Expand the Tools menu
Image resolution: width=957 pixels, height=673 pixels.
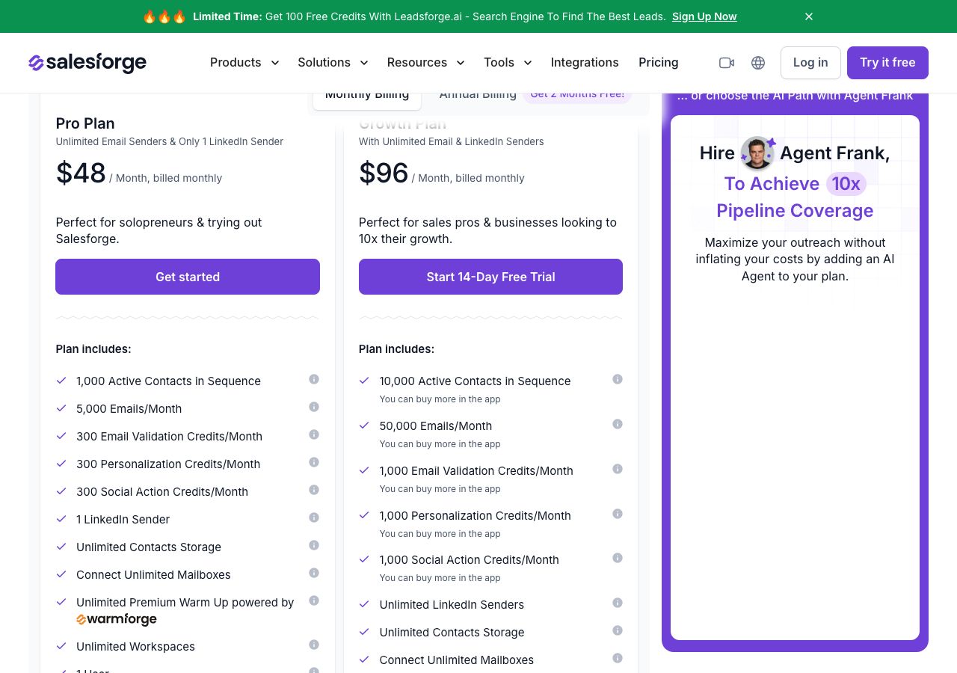pos(508,63)
